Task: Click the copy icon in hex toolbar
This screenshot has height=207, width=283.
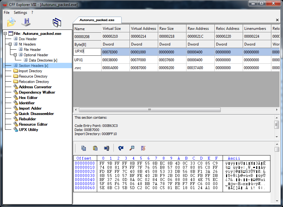Action: [x=84, y=148]
